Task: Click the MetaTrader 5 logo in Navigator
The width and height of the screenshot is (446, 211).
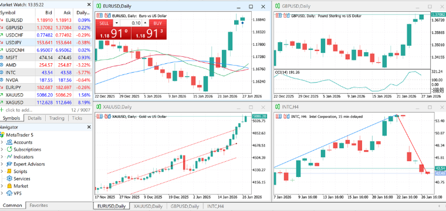Action: (2, 135)
